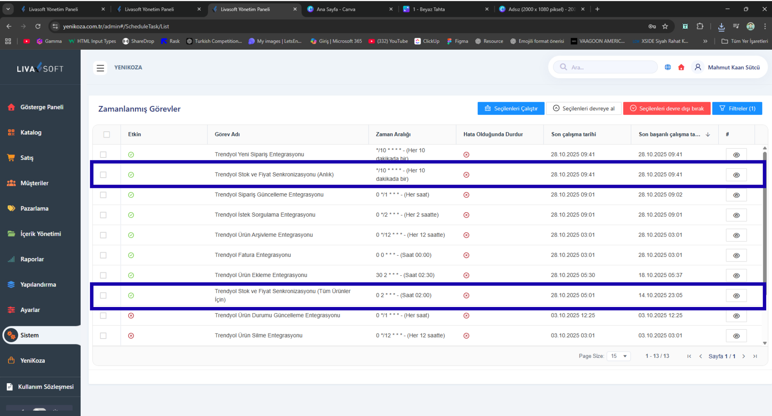The width and height of the screenshot is (772, 416).
Task: Click sort arrow on Son başarılı çalışma column
Action: [x=708, y=134]
